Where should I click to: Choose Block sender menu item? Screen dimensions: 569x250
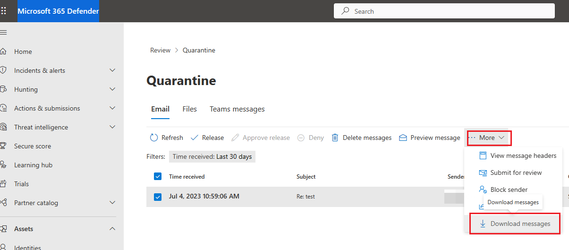(513, 190)
